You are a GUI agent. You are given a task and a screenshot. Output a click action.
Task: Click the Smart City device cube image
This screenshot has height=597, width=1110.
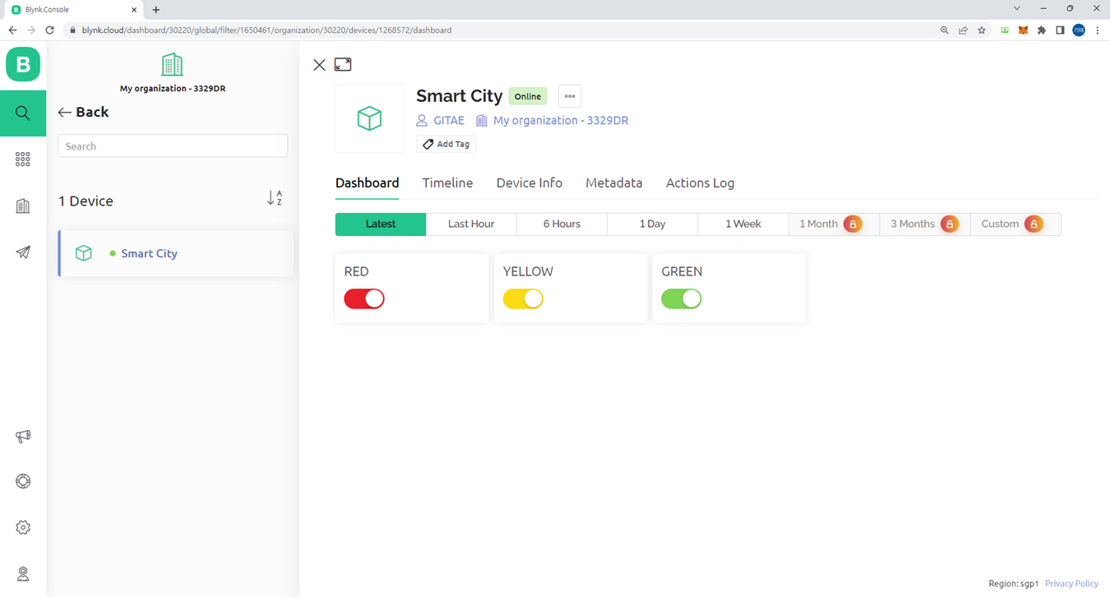click(x=370, y=118)
